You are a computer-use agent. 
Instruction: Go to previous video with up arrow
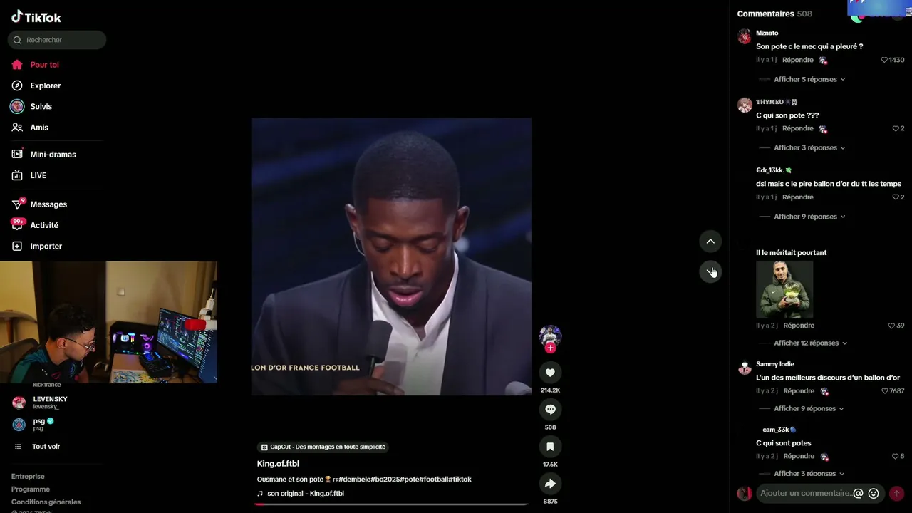(x=710, y=242)
